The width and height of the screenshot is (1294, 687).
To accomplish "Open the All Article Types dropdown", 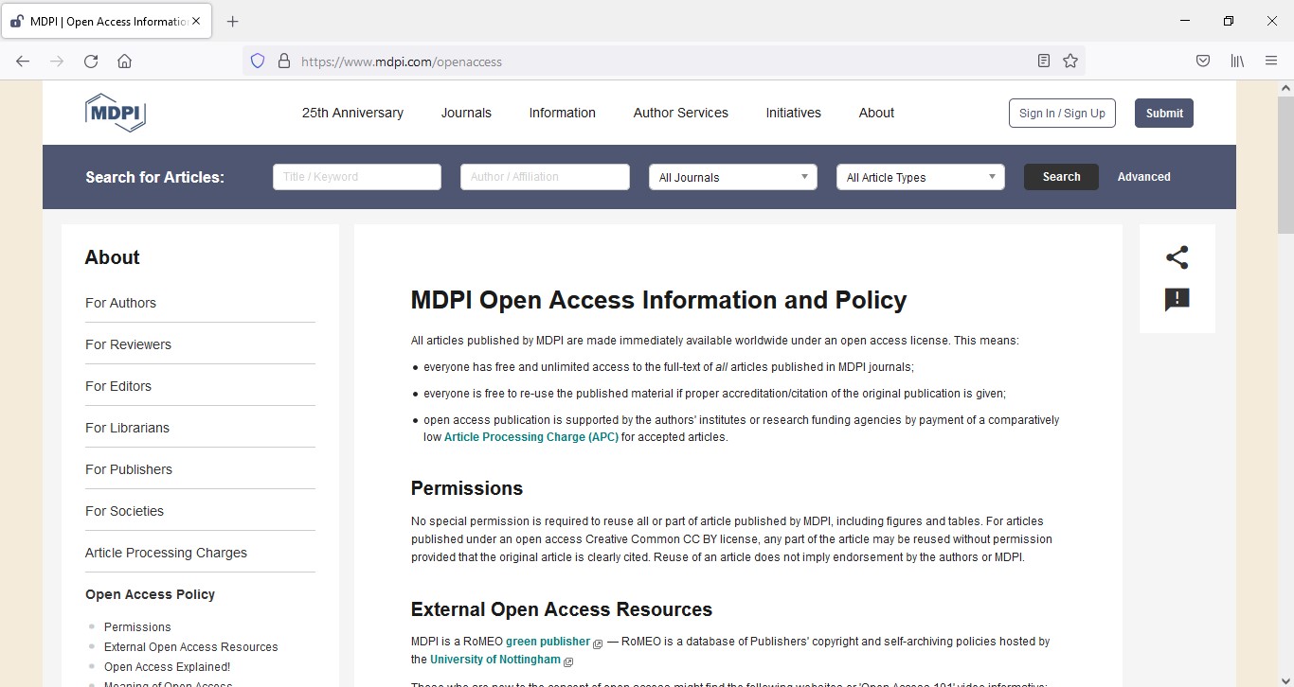I will click(x=920, y=177).
